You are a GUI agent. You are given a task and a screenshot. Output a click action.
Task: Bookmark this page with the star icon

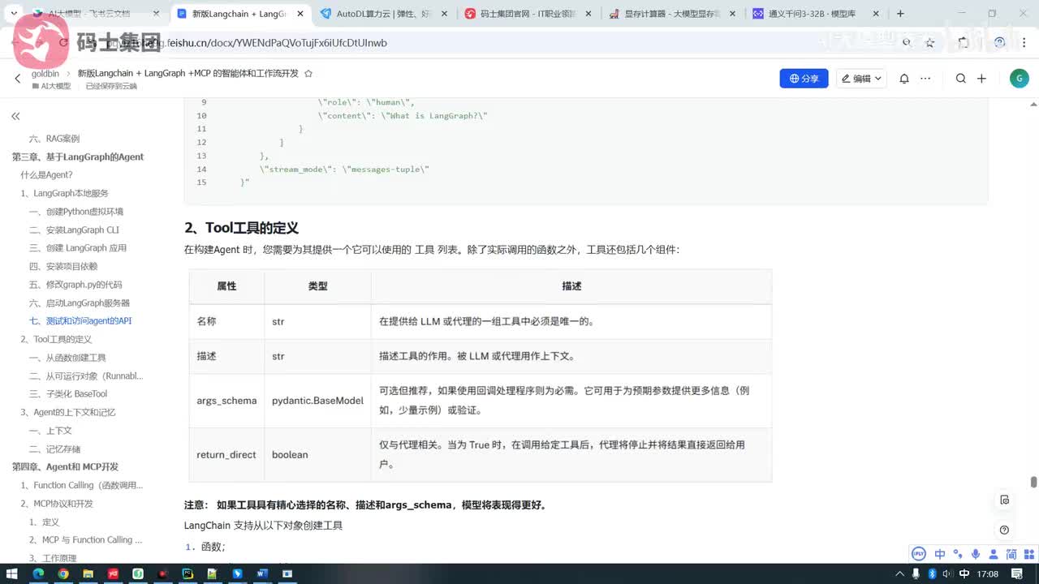coord(930,42)
